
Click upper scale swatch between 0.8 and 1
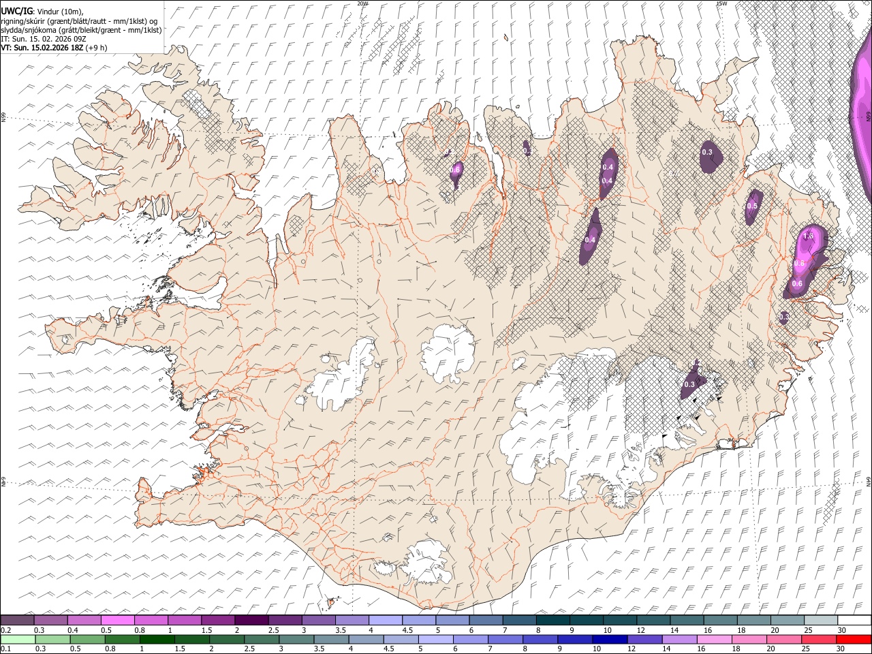click(x=151, y=620)
